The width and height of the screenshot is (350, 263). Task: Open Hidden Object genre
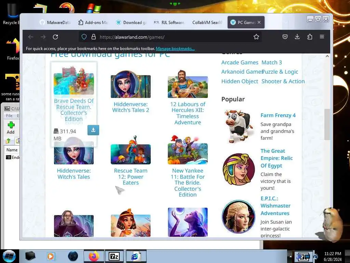[x=240, y=82]
